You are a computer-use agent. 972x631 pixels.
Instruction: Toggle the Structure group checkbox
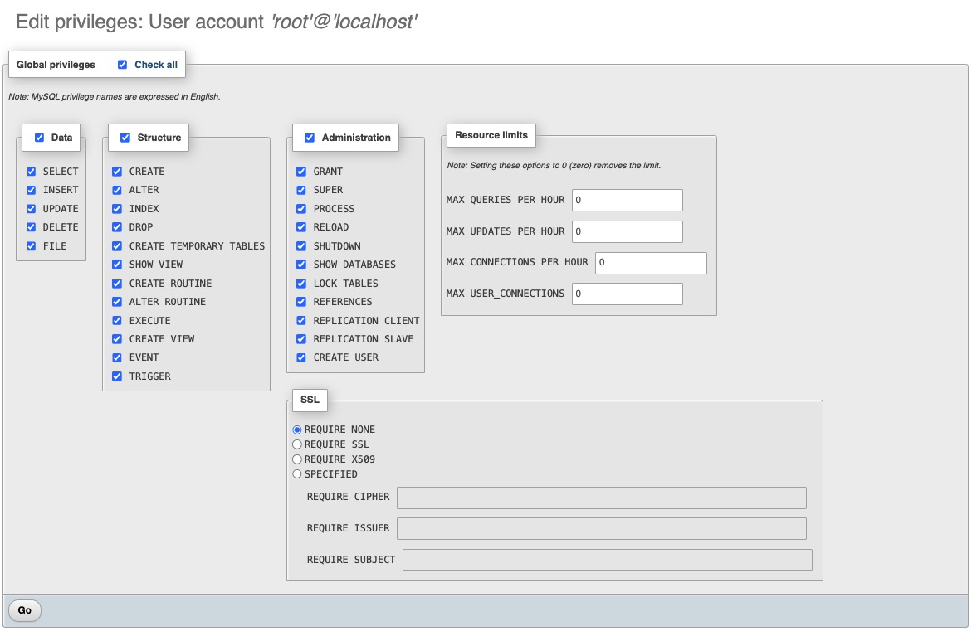pyautogui.click(x=125, y=138)
